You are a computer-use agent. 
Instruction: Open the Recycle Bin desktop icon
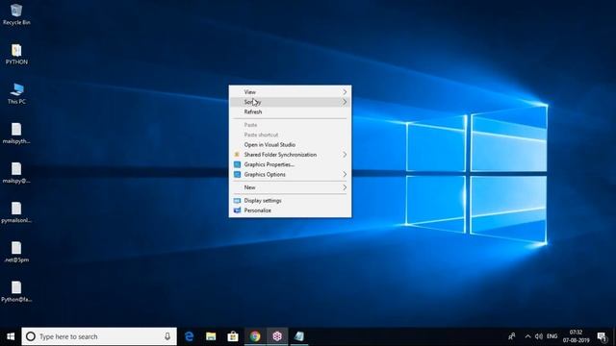click(x=16, y=14)
